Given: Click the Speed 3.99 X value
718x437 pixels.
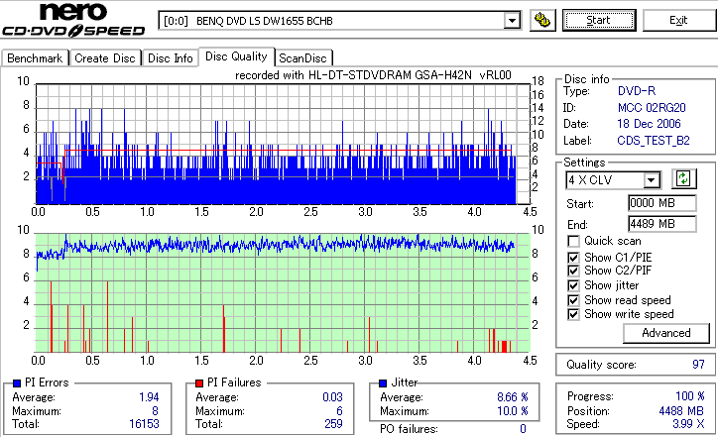Looking at the screenshot, I should click(688, 424).
